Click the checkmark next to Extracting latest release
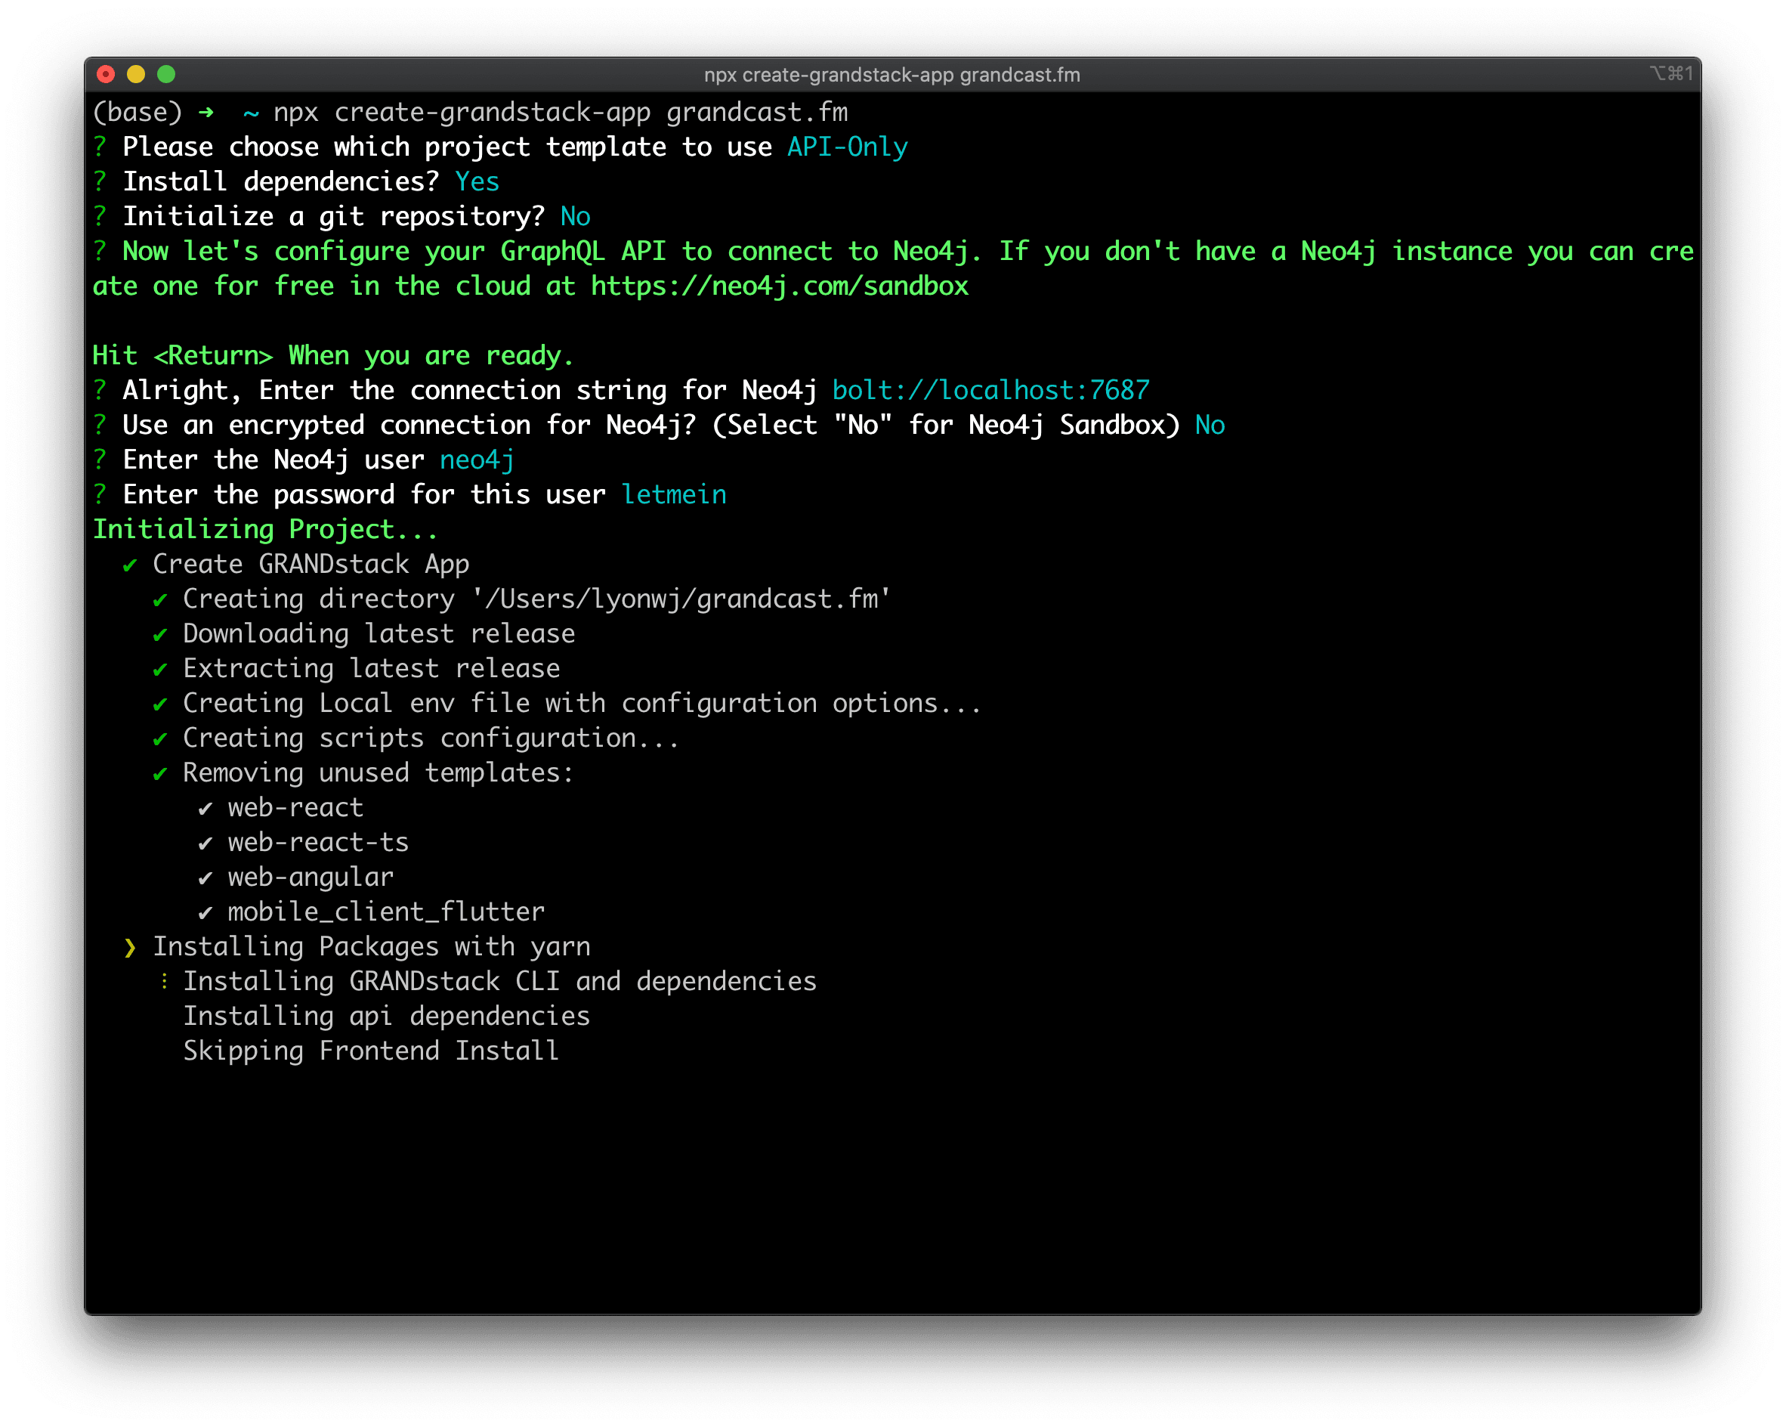 161,670
